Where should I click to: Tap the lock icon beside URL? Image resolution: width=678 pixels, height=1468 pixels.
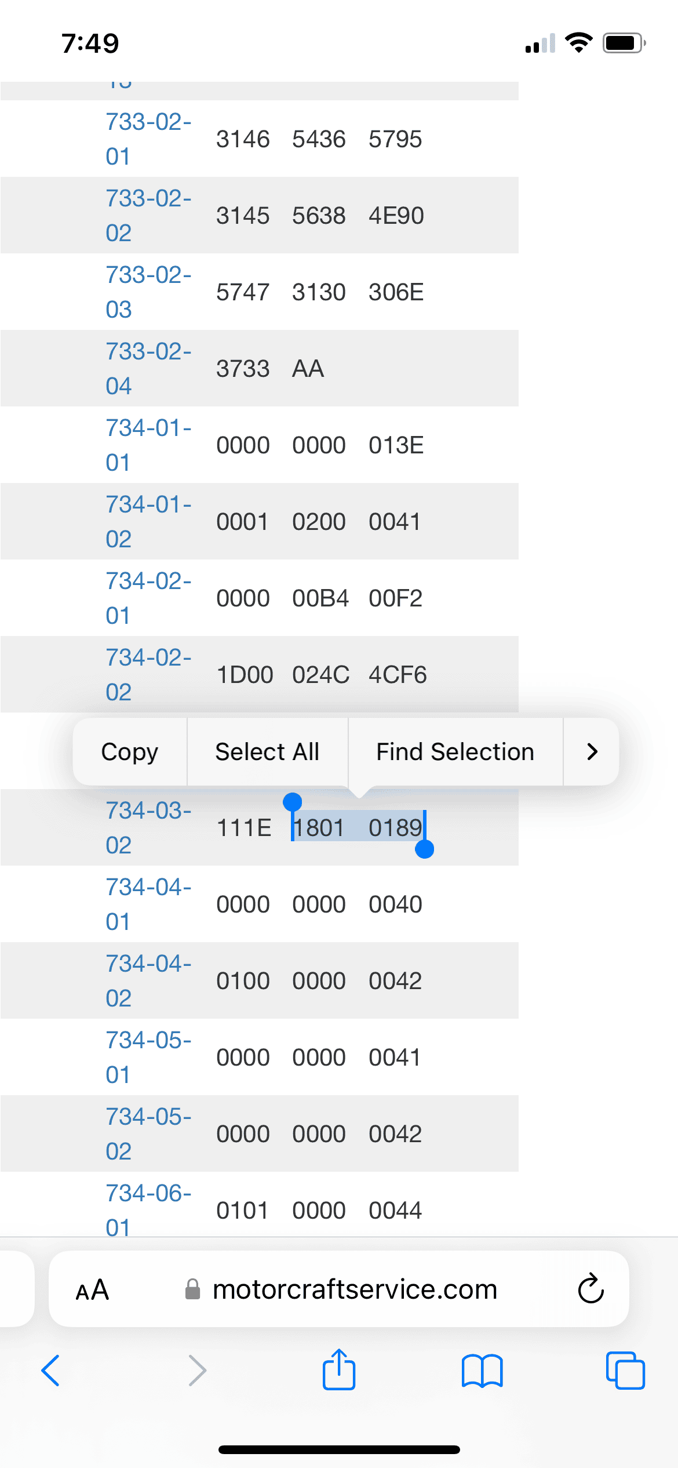[192, 1289]
